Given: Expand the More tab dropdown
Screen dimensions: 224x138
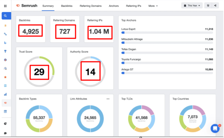Looking at the screenshot, I should pyautogui.click(x=153, y=6).
